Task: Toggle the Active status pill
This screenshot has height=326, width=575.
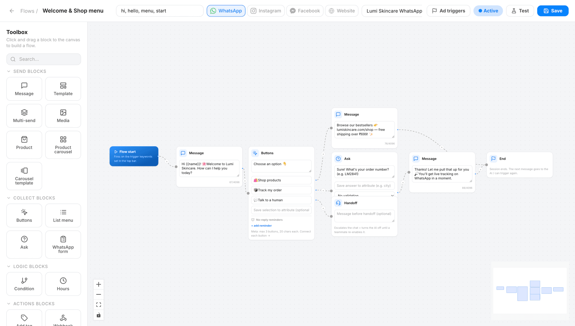Action: coord(488,11)
